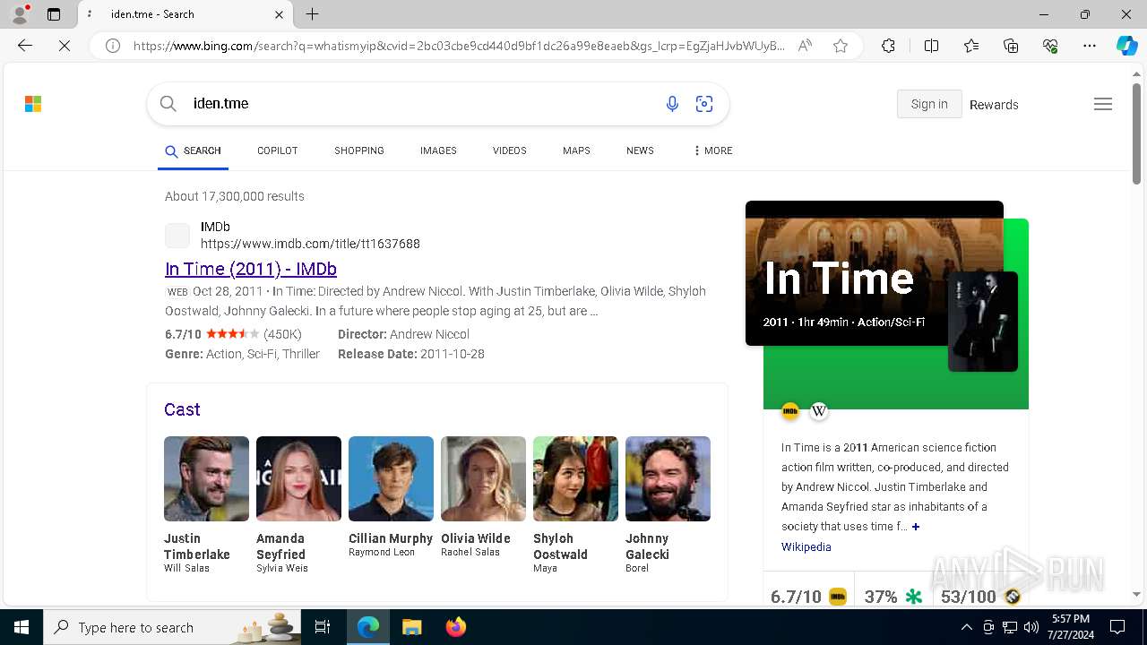Open visual search with camera icon
This screenshot has width=1147, height=645.
[x=704, y=104]
